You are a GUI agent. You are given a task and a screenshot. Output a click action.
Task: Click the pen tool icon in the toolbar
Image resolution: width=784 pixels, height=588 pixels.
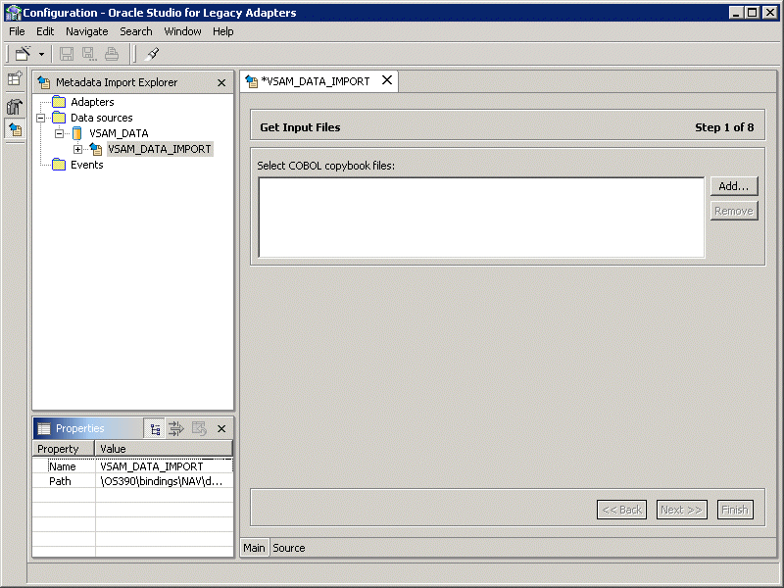tap(152, 54)
